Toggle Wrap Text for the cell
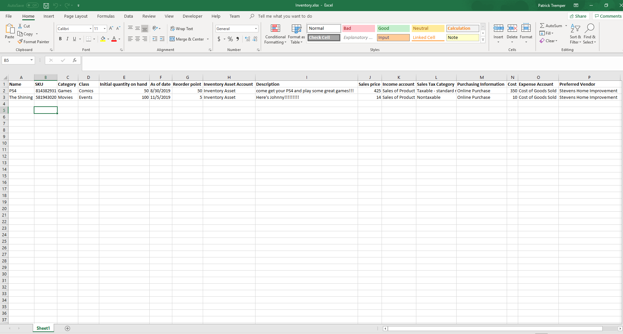 [181, 29]
